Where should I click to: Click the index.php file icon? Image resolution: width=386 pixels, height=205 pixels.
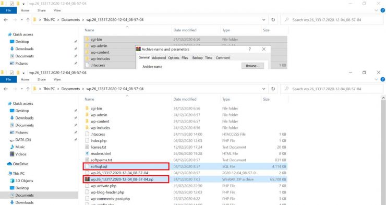pos(87,140)
